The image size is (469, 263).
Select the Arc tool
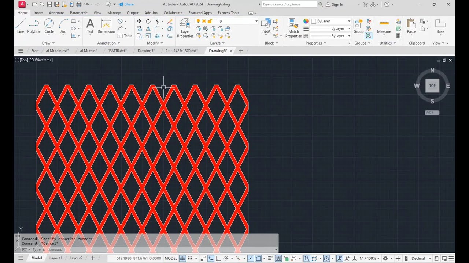63,26
